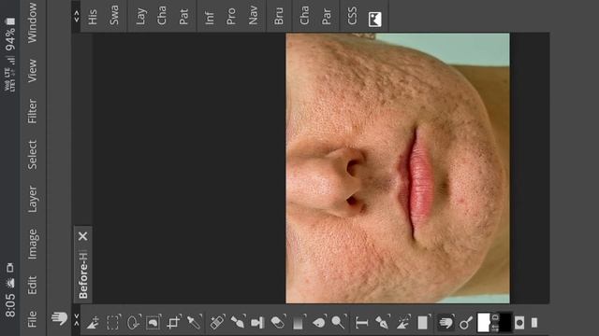Open the Inf (Info) panel
The height and width of the screenshot is (336, 599).
209,19
